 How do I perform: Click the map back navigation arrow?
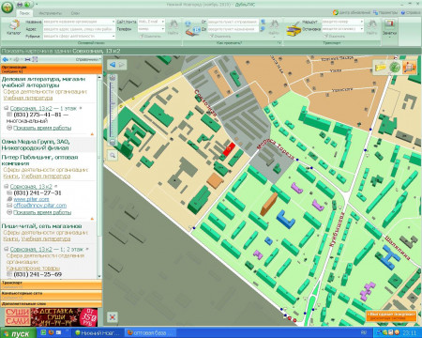coord(113,65)
